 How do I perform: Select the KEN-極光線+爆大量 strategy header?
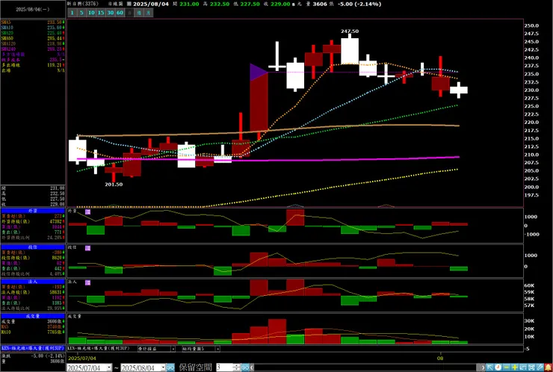(x=33, y=348)
